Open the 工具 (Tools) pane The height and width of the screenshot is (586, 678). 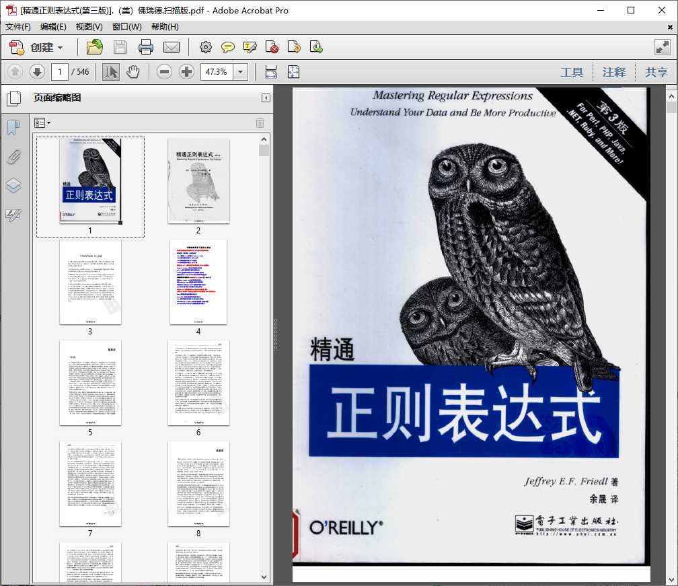click(x=572, y=72)
